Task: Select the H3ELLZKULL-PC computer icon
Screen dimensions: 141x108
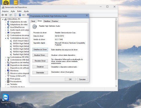Action: click(5, 19)
